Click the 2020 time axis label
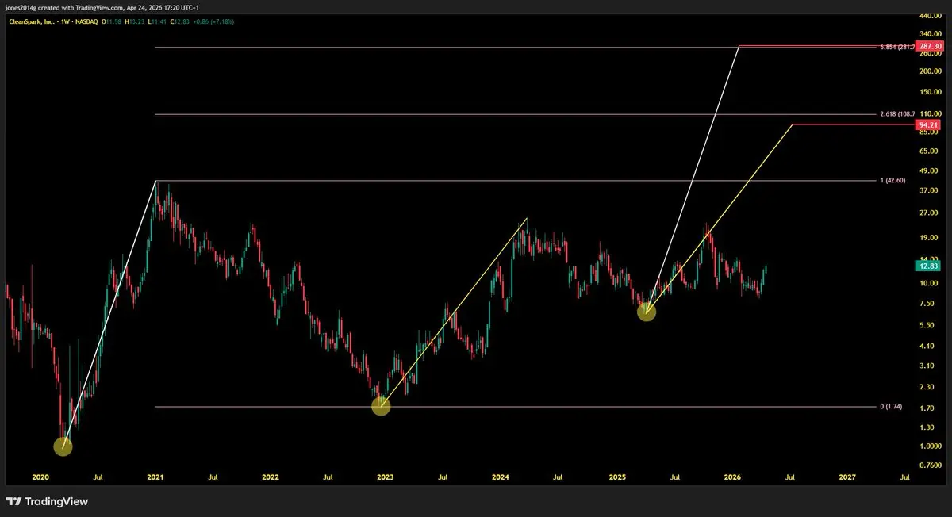 (x=40, y=477)
